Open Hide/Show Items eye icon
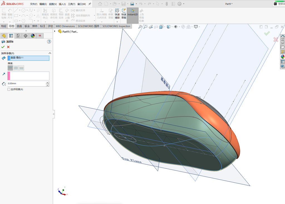The width and height of the screenshot is (285, 204). tap(176, 27)
